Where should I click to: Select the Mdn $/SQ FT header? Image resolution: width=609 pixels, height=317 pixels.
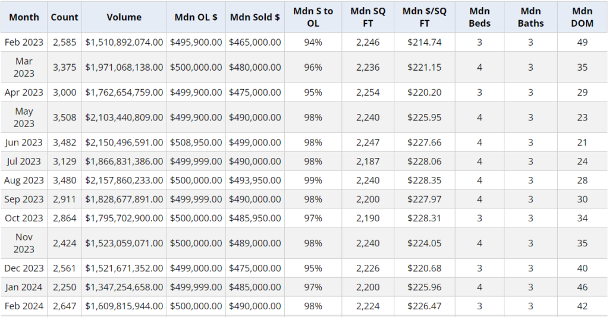coord(424,17)
